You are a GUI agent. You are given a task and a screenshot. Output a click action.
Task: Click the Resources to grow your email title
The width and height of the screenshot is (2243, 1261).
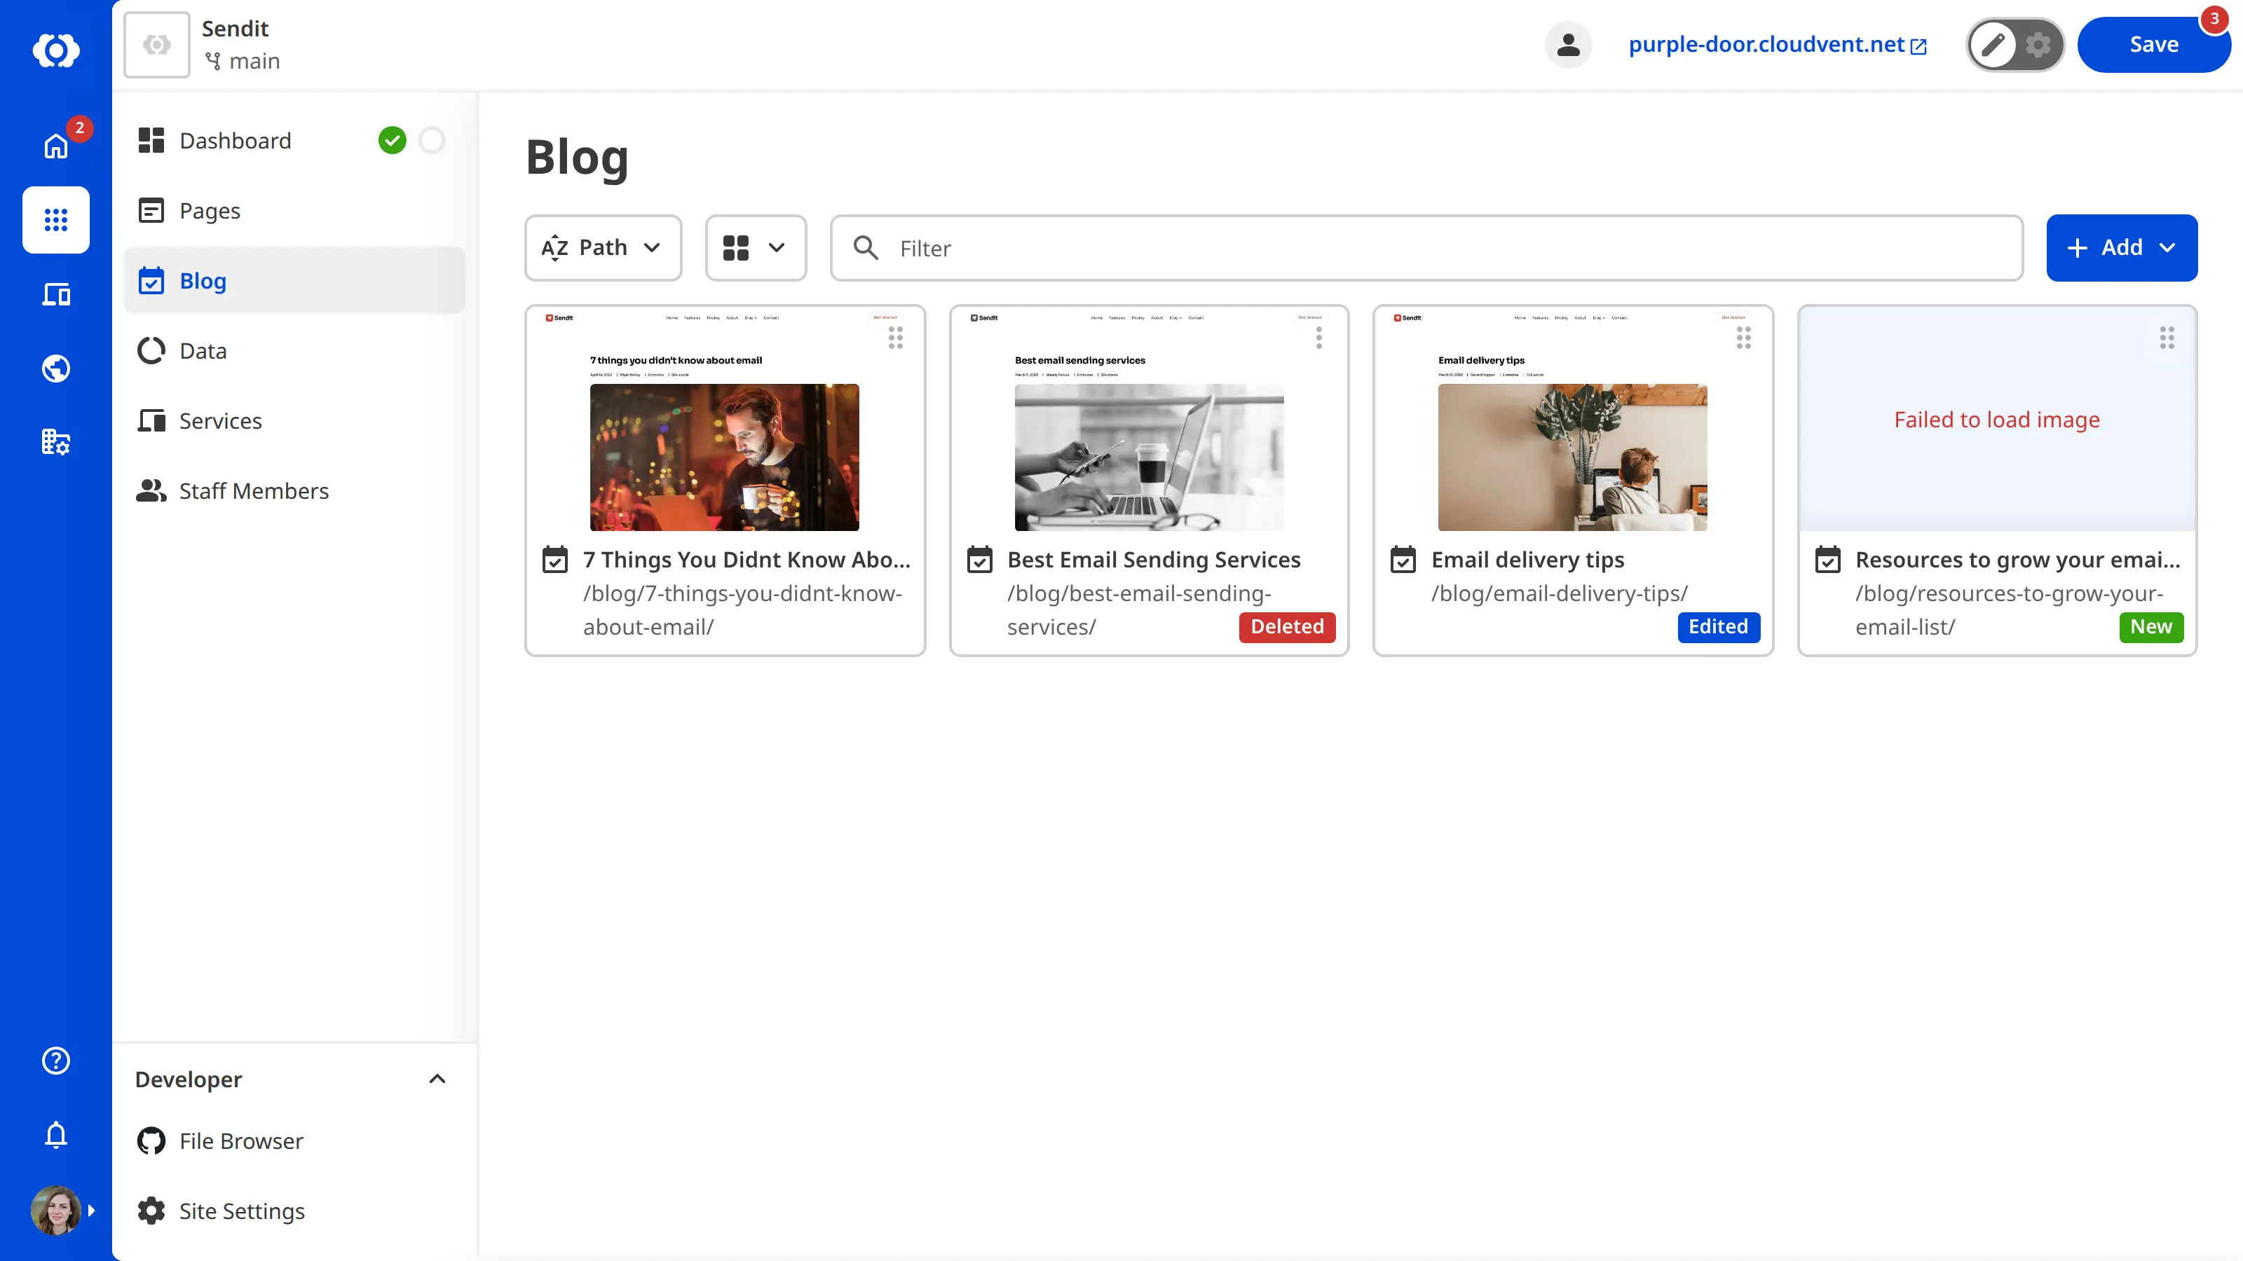[x=2017, y=560]
